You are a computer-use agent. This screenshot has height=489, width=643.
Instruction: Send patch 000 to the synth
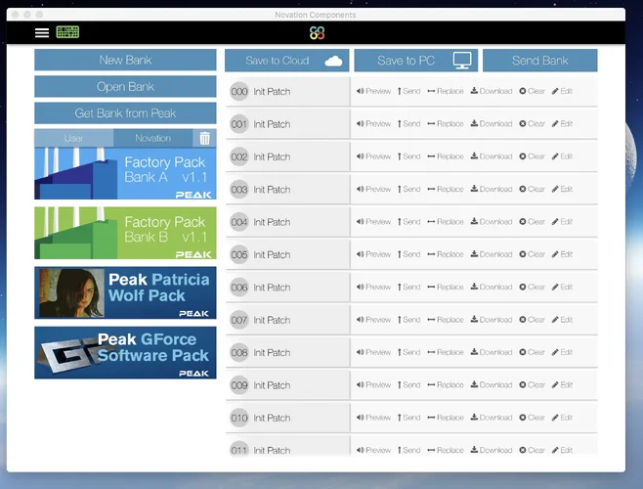pos(408,91)
